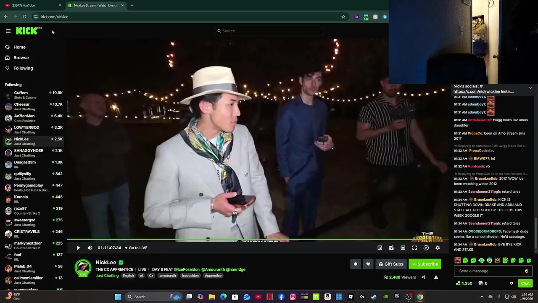Viewport: 538px width, 303px height.
Task: Follow NickLee with heart button
Action: [368, 264]
